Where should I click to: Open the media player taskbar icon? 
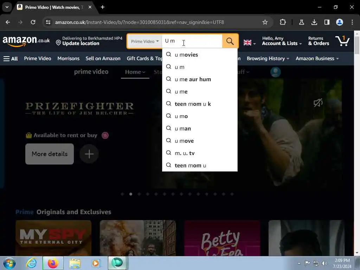(96, 263)
